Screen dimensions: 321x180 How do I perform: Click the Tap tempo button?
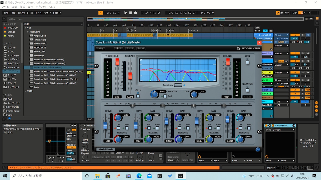[x=14, y=13]
